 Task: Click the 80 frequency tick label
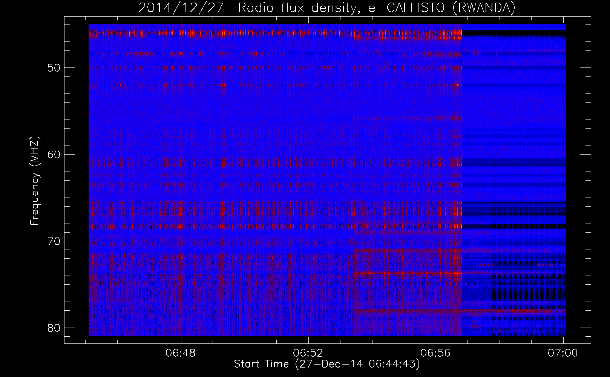pyautogui.click(x=54, y=328)
